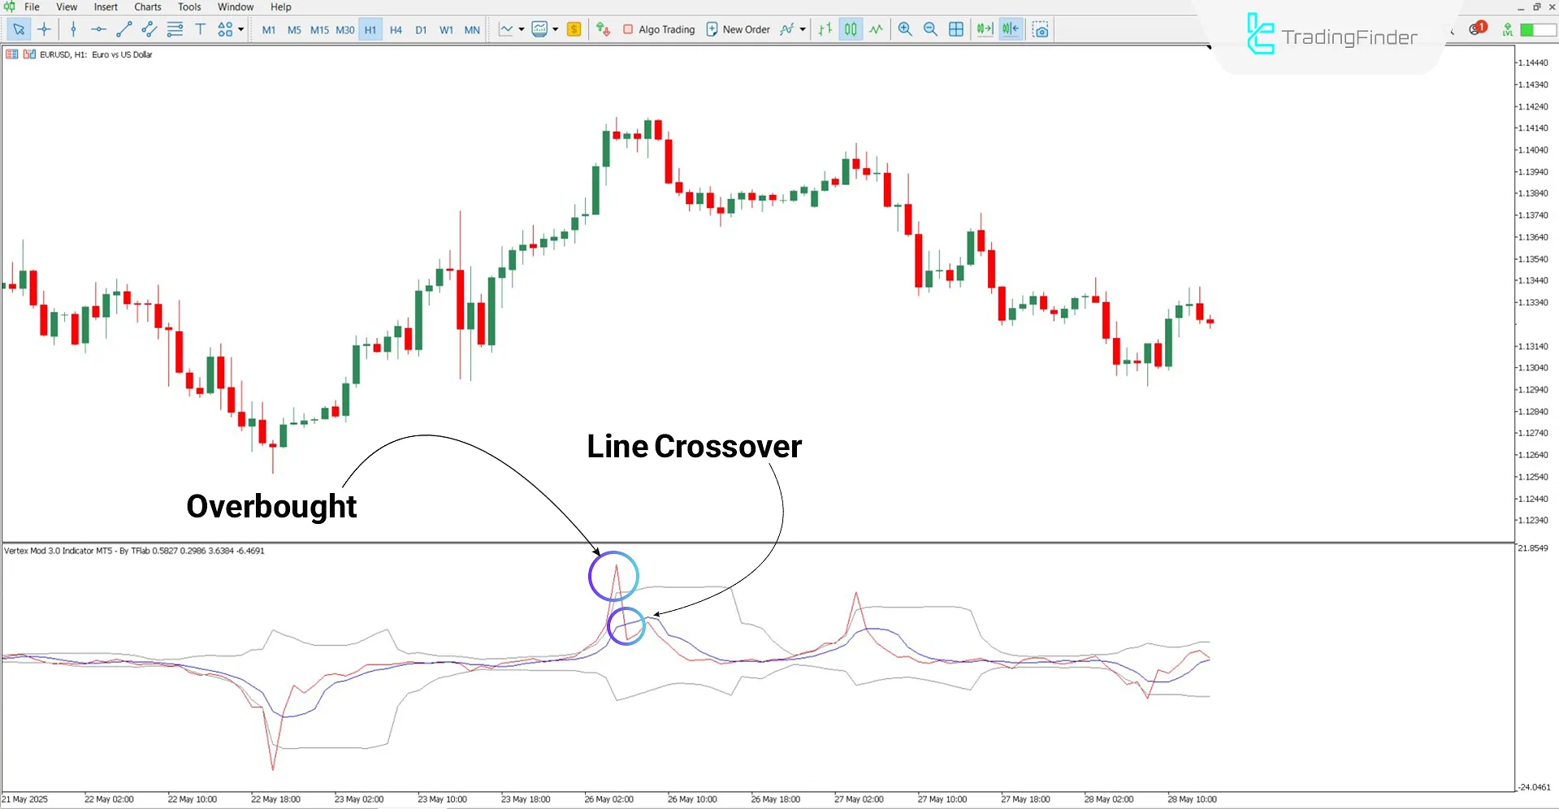
Task: Click the EURUSD chart tab label
Action: pos(91,54)
